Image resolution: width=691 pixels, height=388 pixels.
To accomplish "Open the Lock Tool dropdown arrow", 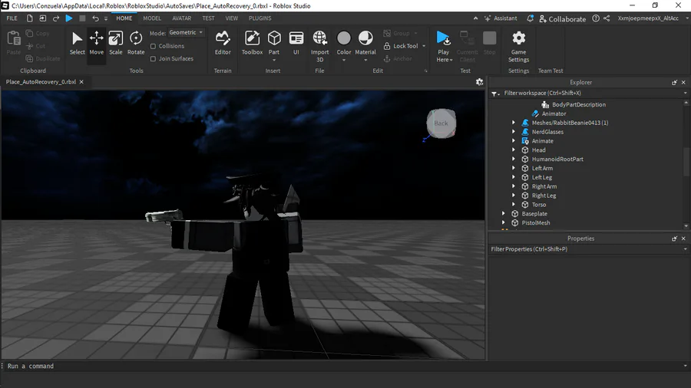I will click(424, 46).
